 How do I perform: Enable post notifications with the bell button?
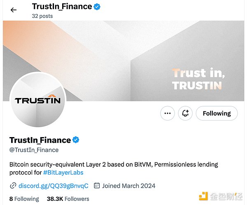pos(186,113)
